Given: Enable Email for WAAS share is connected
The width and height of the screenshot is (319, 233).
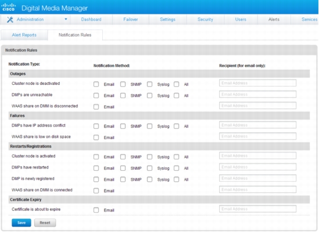Looking at the screenshot, I should coord(96,191).
